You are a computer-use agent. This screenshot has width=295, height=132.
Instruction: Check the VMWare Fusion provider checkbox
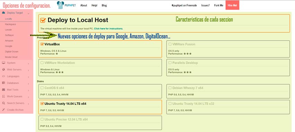tap(170, 44)
